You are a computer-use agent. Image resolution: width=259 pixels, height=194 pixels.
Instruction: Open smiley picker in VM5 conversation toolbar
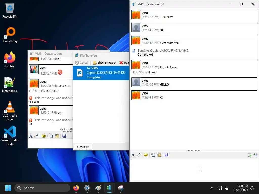point(146,155)
